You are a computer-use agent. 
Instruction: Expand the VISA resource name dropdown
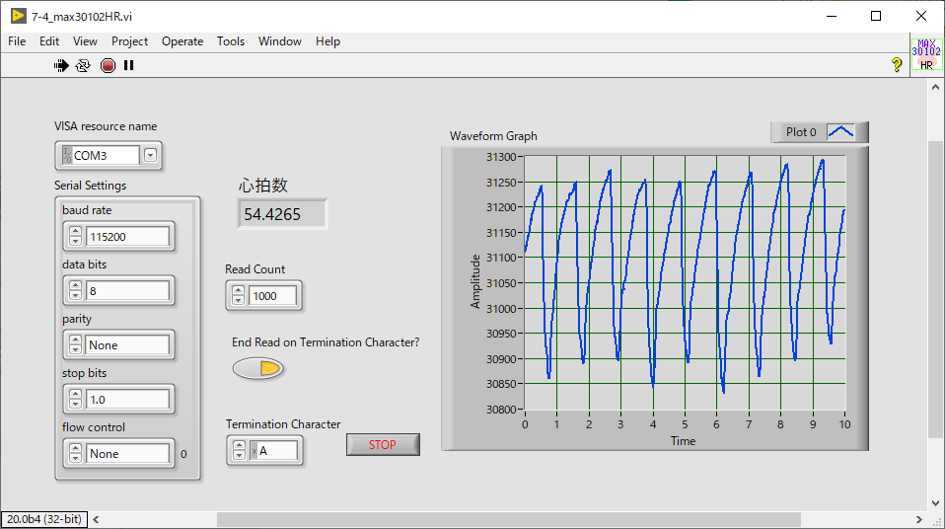click(x=150, y=156)
